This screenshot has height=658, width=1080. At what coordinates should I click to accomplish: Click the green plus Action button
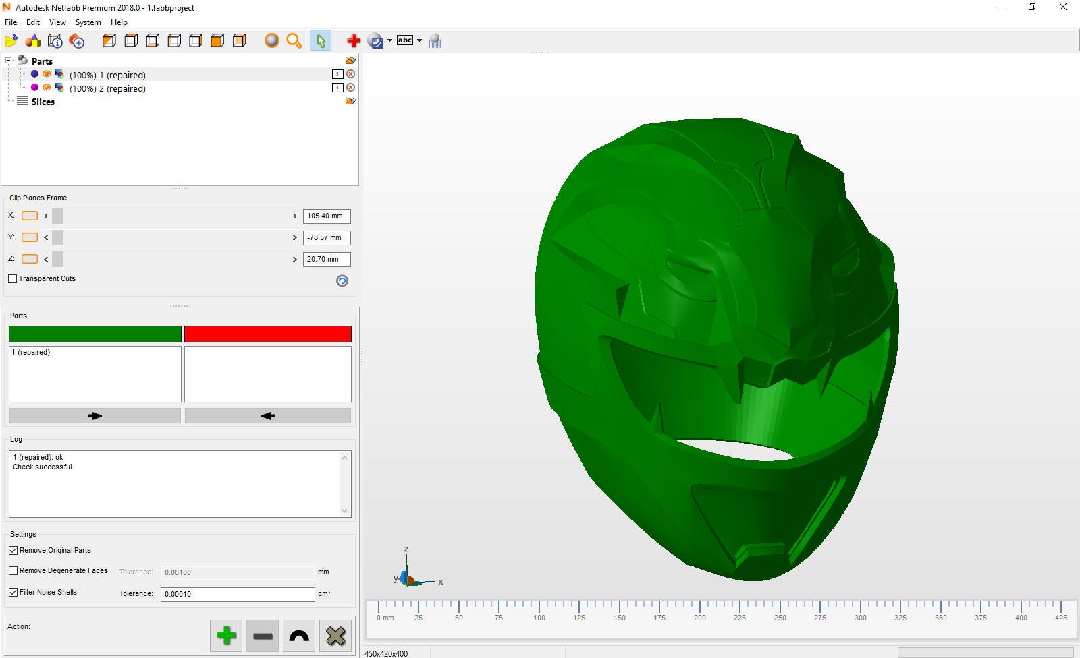pyautogui.click(x=225, y=634)
